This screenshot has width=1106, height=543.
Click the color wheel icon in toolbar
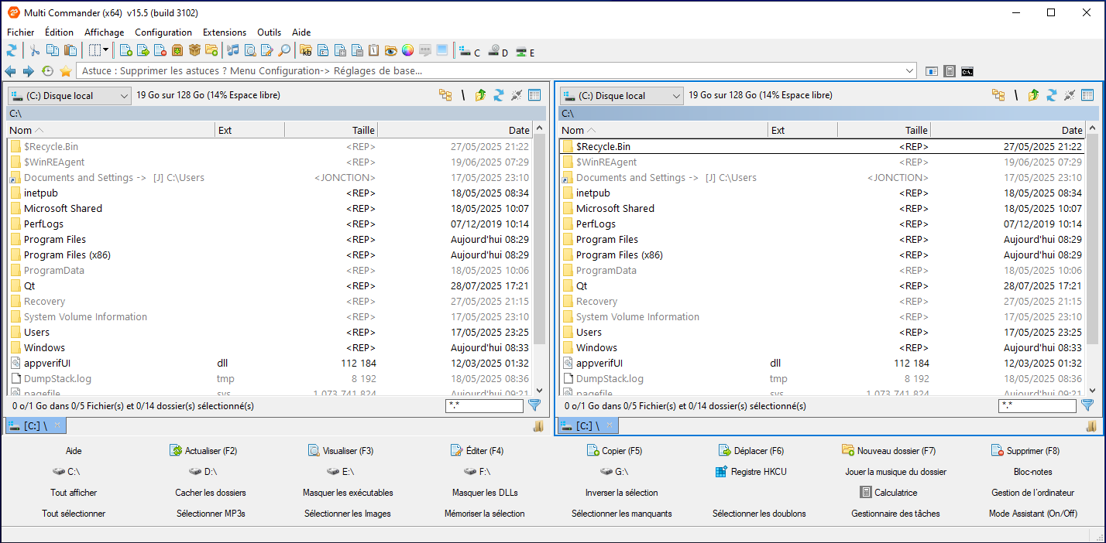pos(407,51)
